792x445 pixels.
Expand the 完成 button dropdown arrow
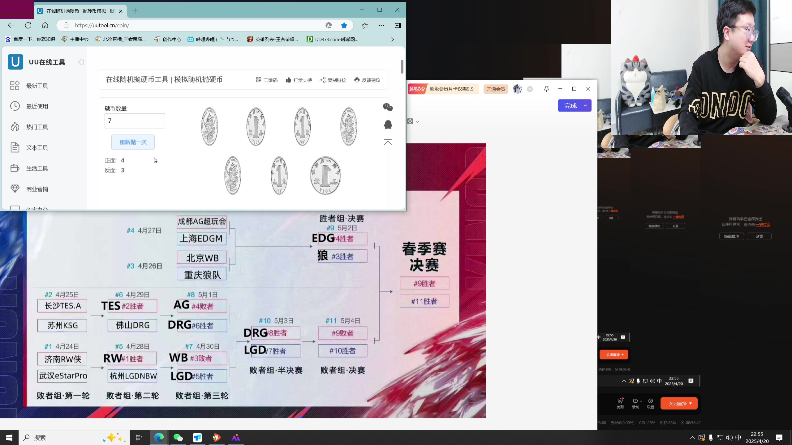coord(585,106)
